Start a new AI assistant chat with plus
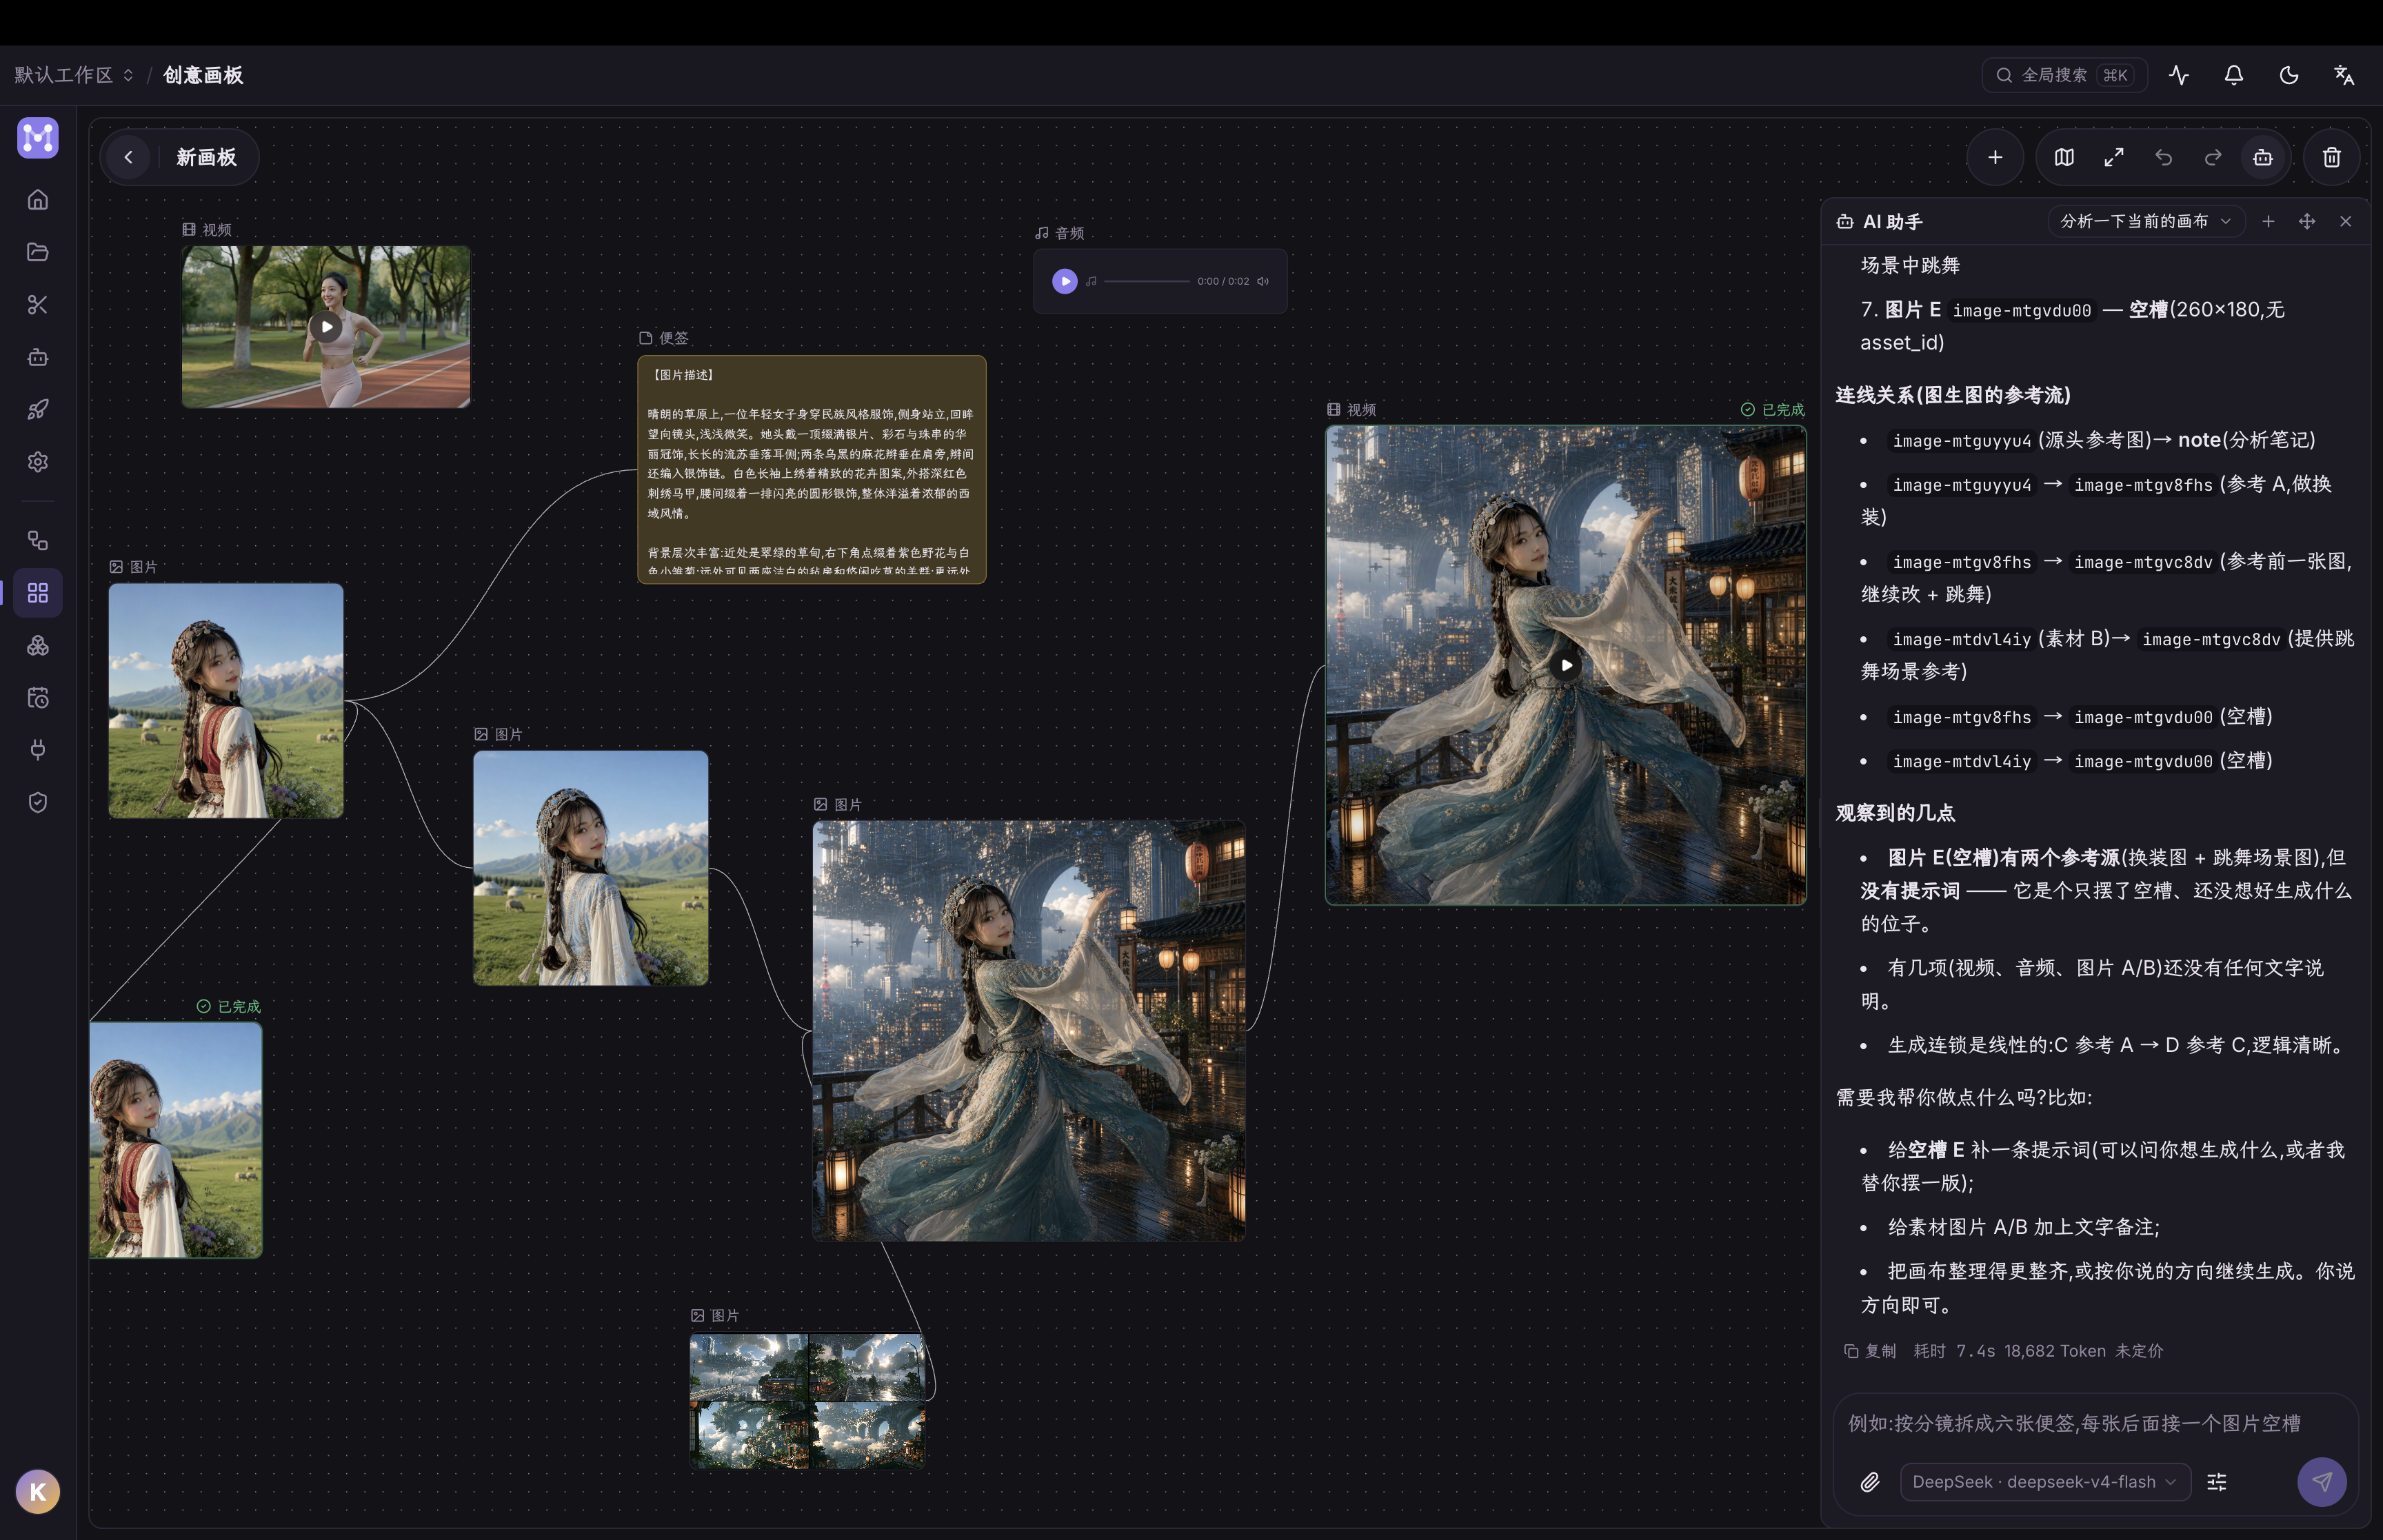The height and width of the screenshot is (1540, 2383). (2268, 221)
